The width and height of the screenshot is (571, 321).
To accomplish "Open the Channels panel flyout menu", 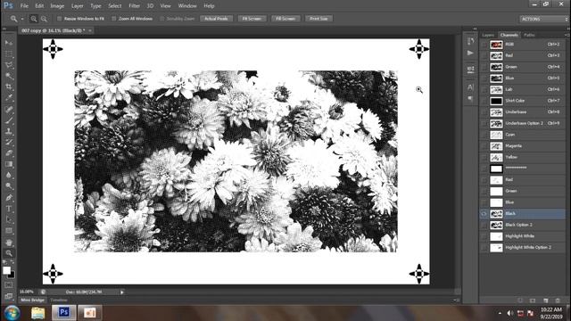I will click(567, 35).
